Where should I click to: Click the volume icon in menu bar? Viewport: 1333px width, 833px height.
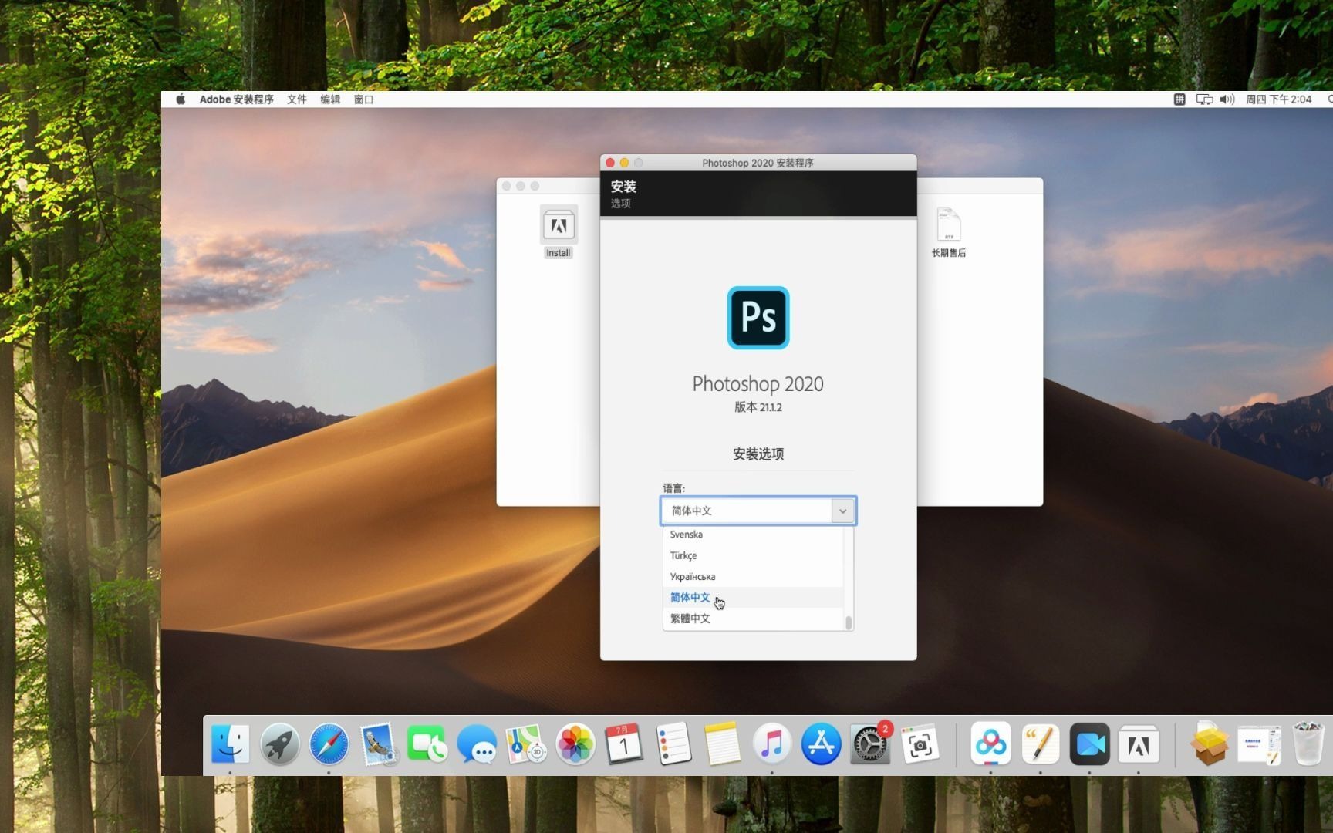tap(1227, 99)
